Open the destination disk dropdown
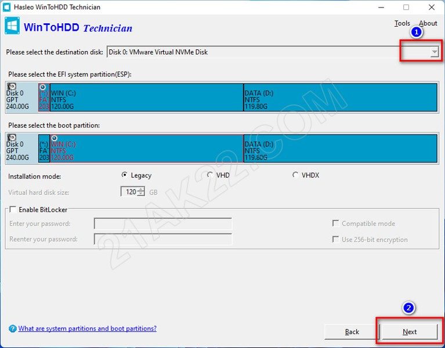445x348 pixels. click(434, 52)
